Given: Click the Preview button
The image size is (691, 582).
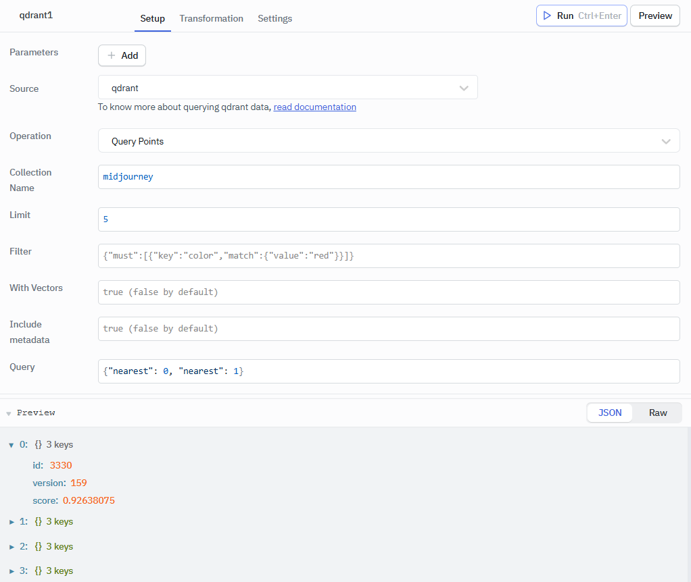Looking at the screenshot, I should click(x=655, y=16).
